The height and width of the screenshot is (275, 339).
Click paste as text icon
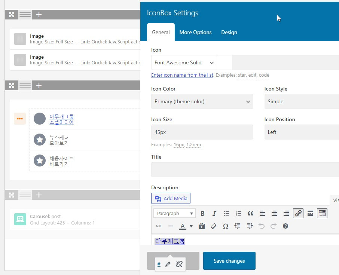click(x=202, y=226)
